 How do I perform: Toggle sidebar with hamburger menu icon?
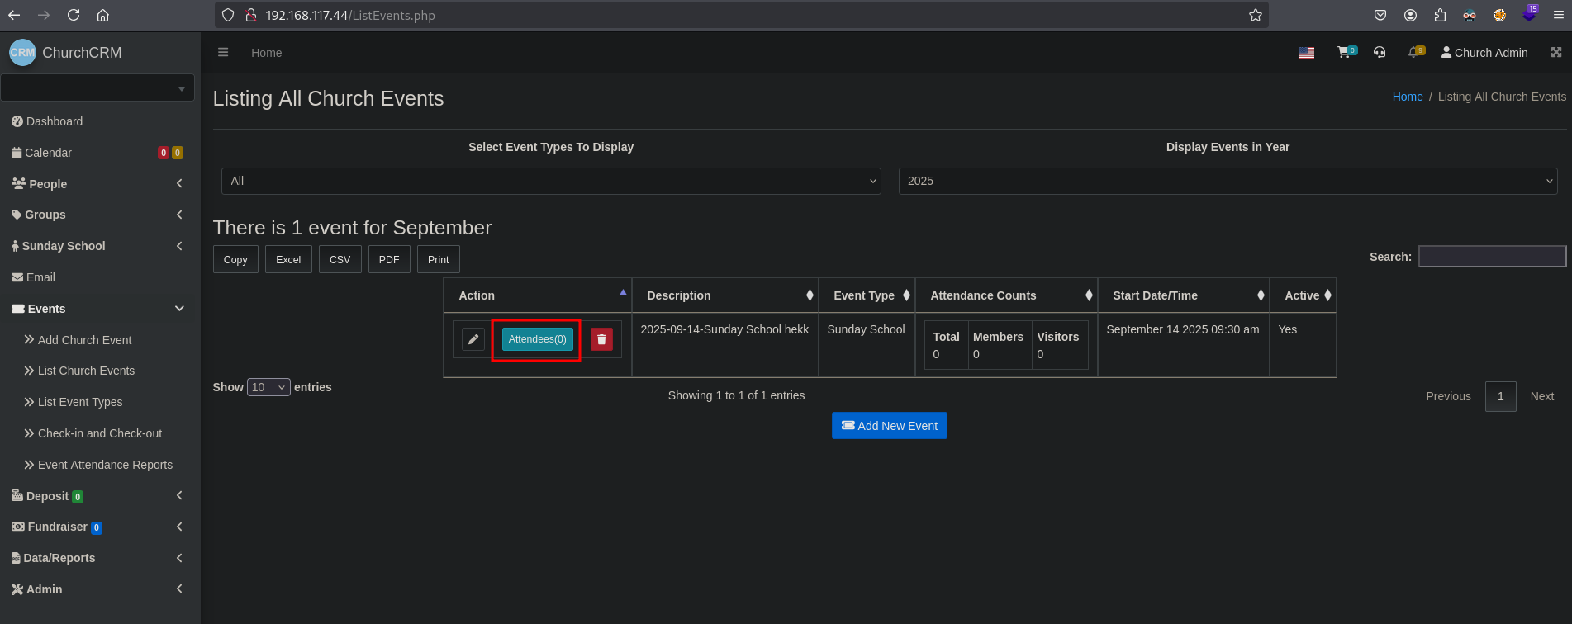pos(223,53)
